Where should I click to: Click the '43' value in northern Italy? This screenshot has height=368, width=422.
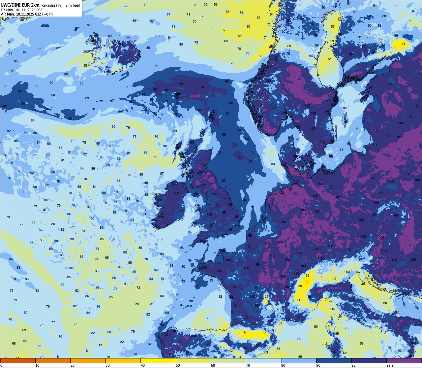334,279
